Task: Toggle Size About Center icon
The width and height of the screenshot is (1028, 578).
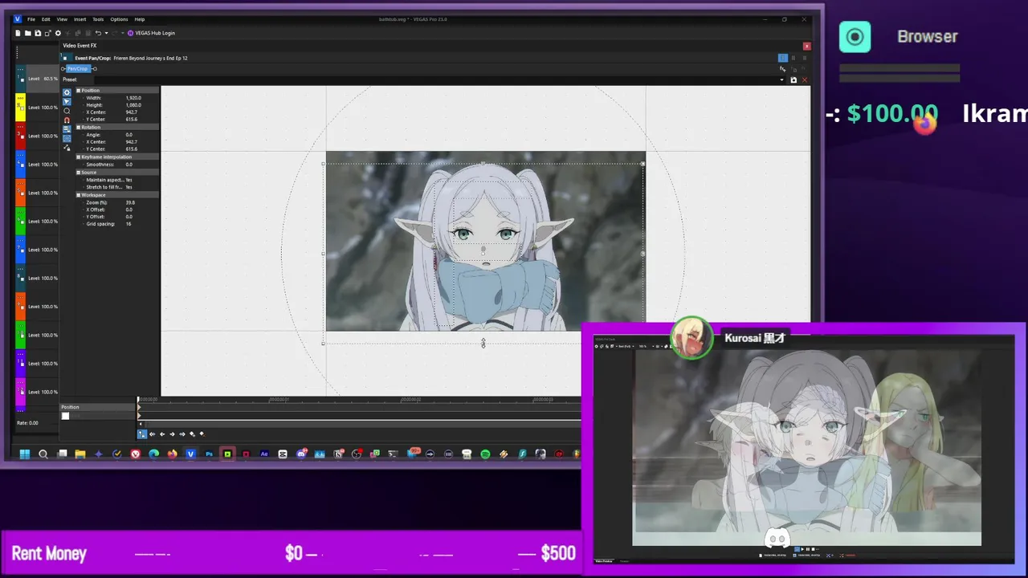Action: tap(67, 138)
